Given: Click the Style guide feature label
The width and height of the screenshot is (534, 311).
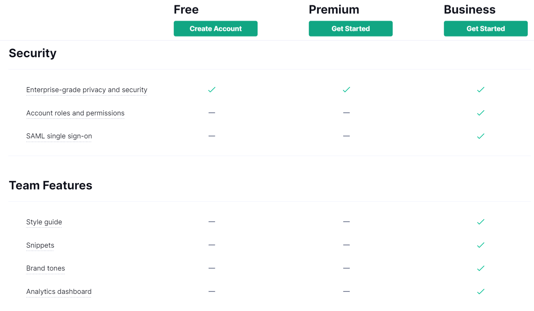Looking at the screenshot, I should [44, 222].
